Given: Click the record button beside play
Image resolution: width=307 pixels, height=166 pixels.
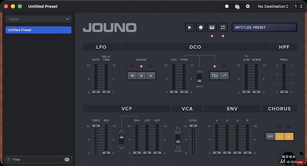Looking at the screenshot, I should [x=201, y=28].
